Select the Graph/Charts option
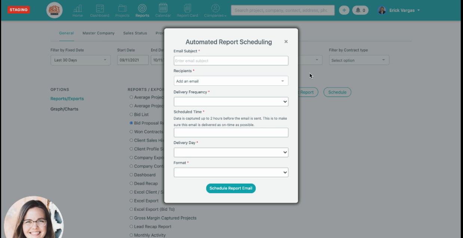Screen dimensions: 463x238 click(x=64, y=109)
